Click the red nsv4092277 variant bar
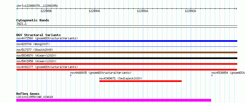The image size is (245, 103). click(x=127, y=70)
